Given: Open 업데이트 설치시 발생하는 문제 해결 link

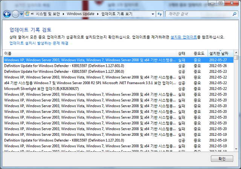Looking at the screenshot, I should click(39, 43).
